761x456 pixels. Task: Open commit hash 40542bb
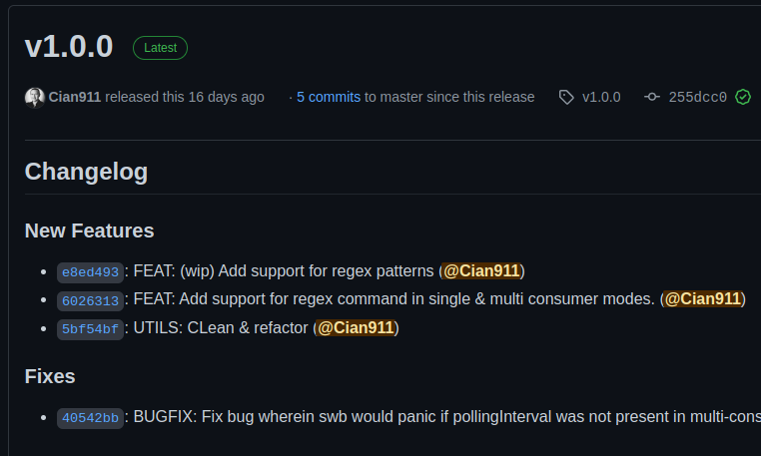90,417
